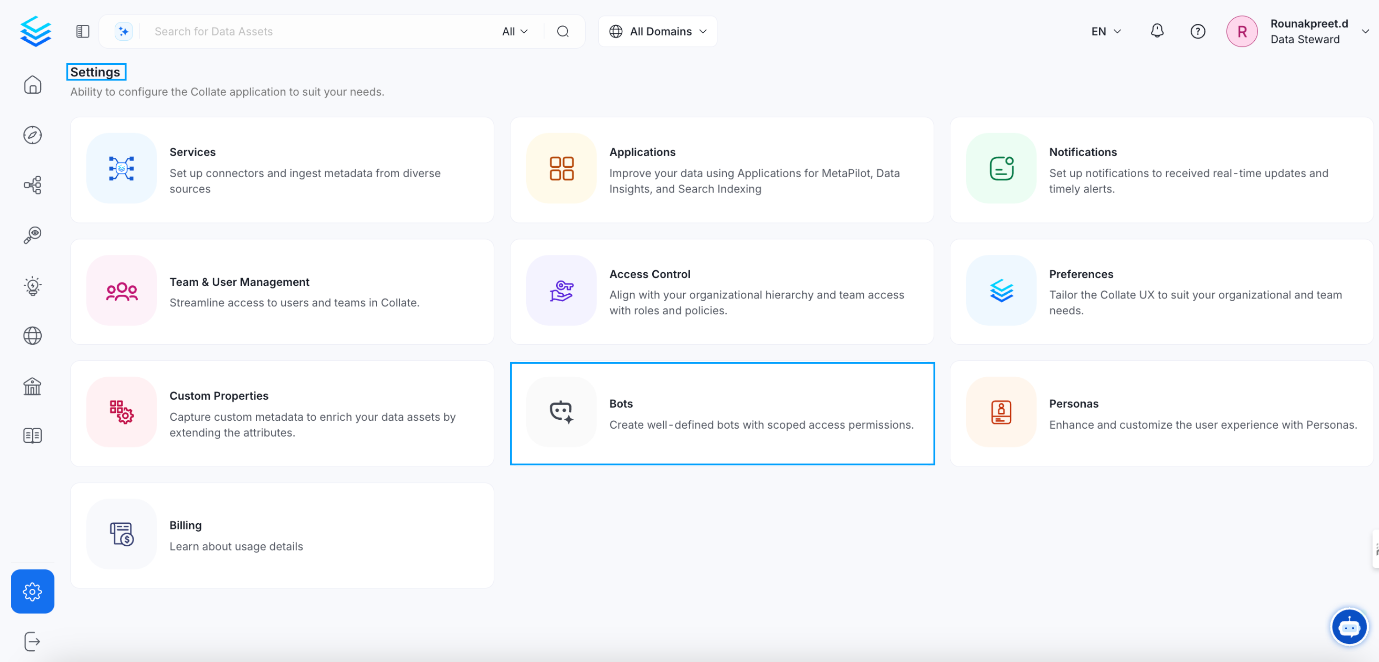Open Insights with the lightbulb sidebar icon
Screen dimensions: 1379x662
[x=32, y=285]
